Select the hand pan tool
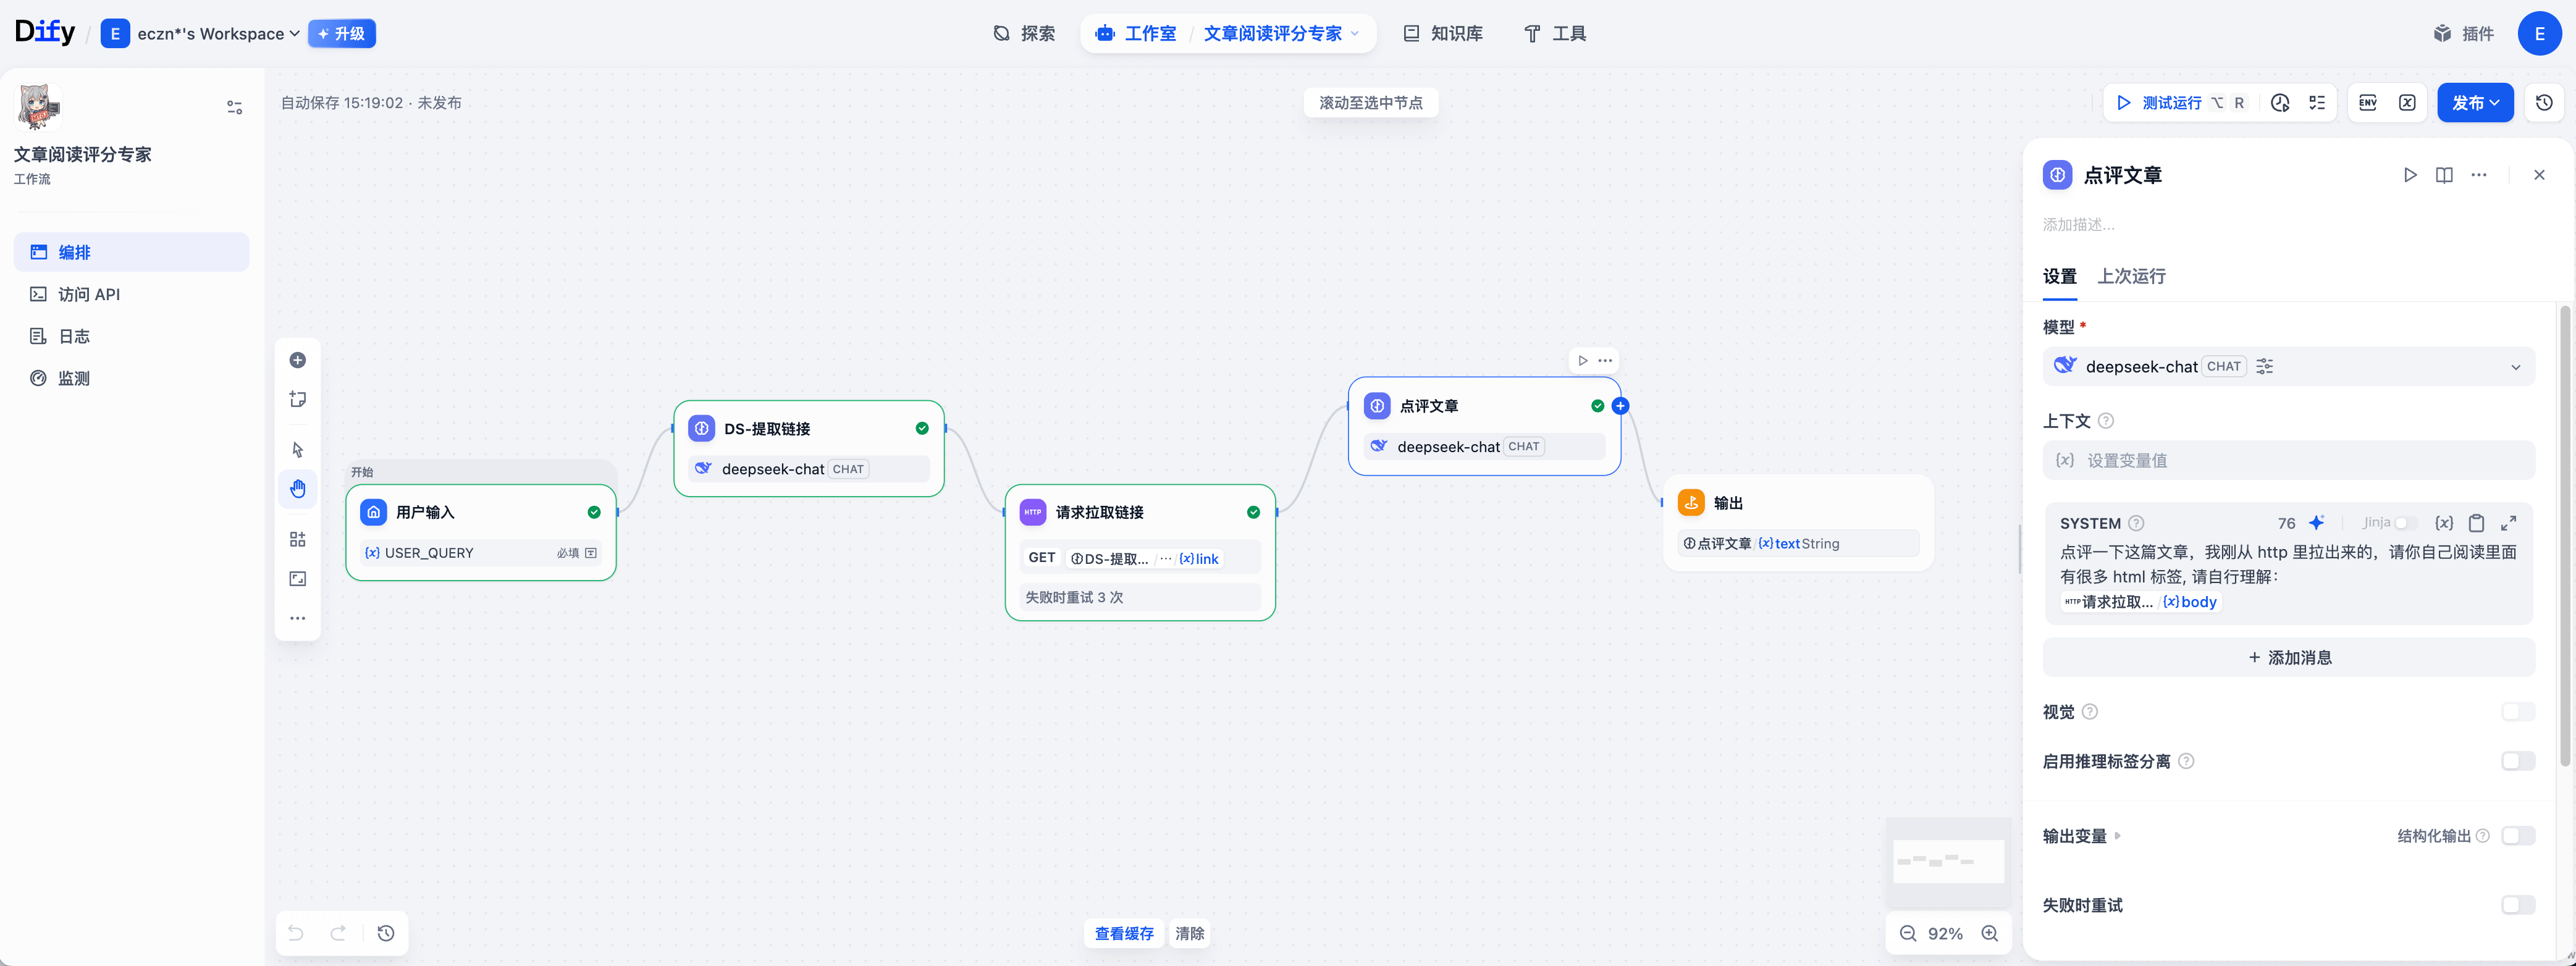 [x=297, y=489]
